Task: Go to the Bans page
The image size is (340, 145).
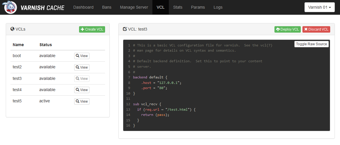Action: pos(107,7)
